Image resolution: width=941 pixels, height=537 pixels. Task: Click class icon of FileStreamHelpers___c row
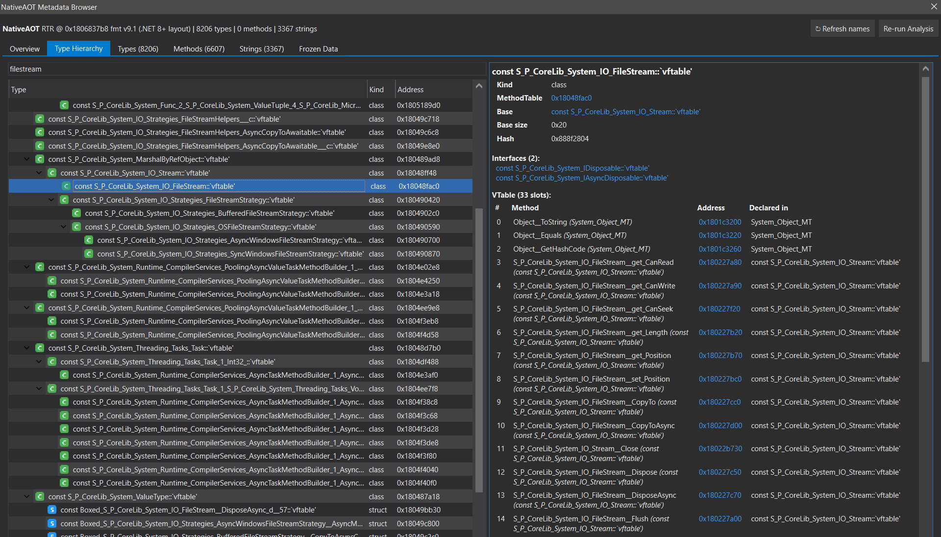click(x=40, y=119)
